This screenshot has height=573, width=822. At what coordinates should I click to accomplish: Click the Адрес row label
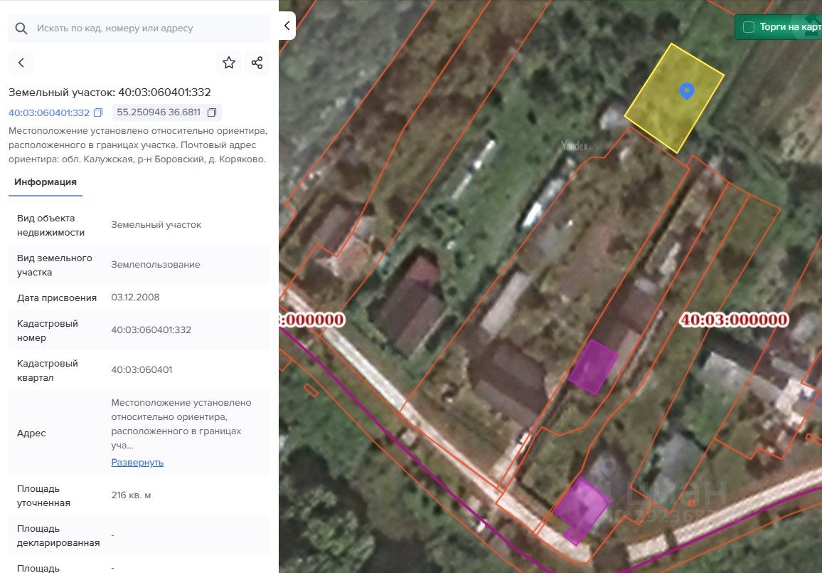(x=31, y=433)
